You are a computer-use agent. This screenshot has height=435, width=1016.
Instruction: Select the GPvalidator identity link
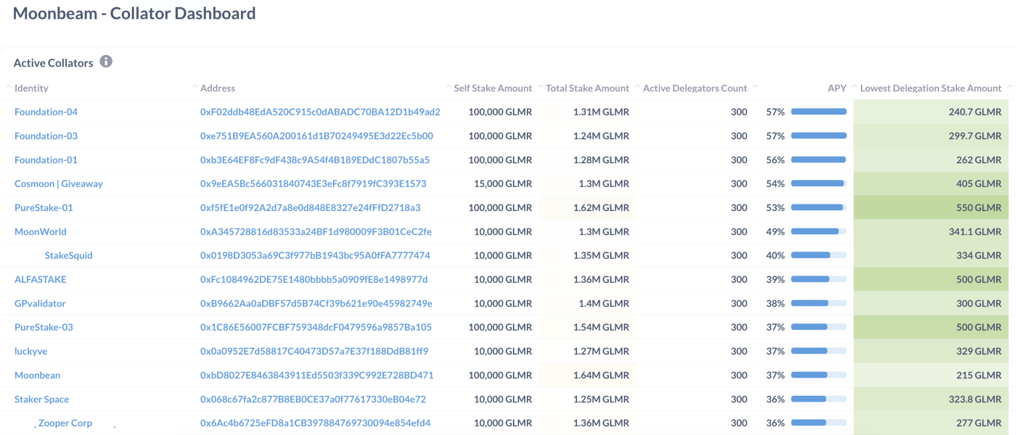(x=40, y=303)
